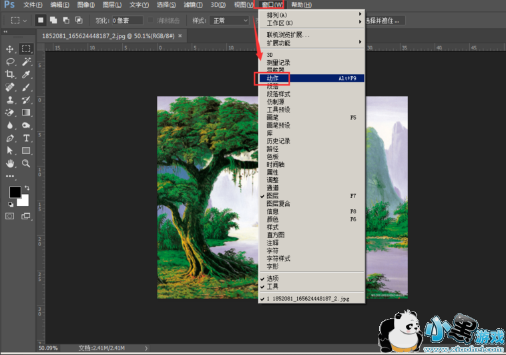
Task: Open the 滤镜(T) menu
Action: pos(194,5)
